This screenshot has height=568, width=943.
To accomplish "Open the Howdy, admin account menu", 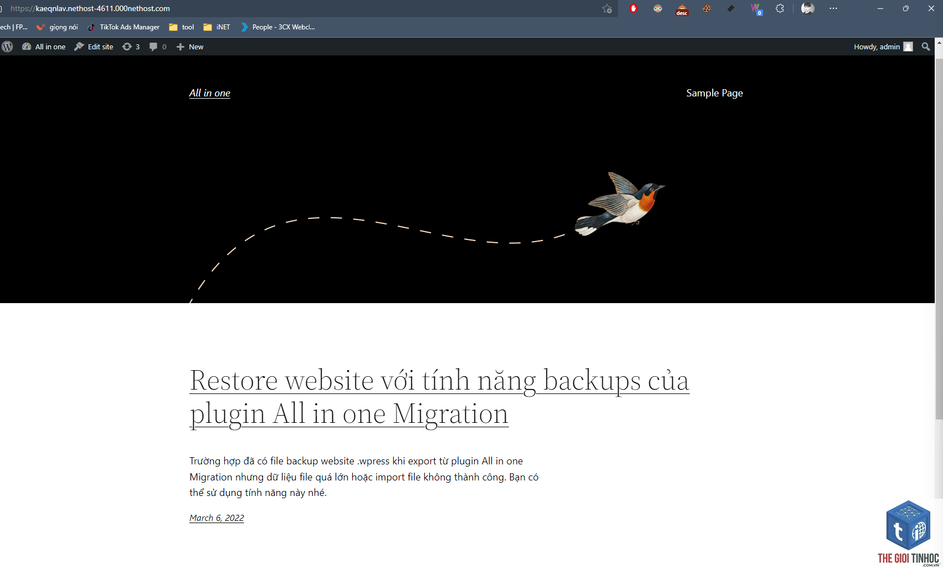I will click(883, 47).
